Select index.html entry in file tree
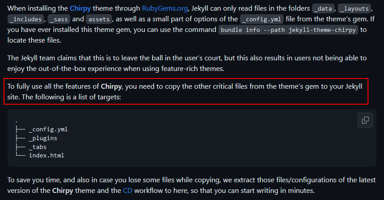Viewport: 384px width, 200px height. coord(47,155)
